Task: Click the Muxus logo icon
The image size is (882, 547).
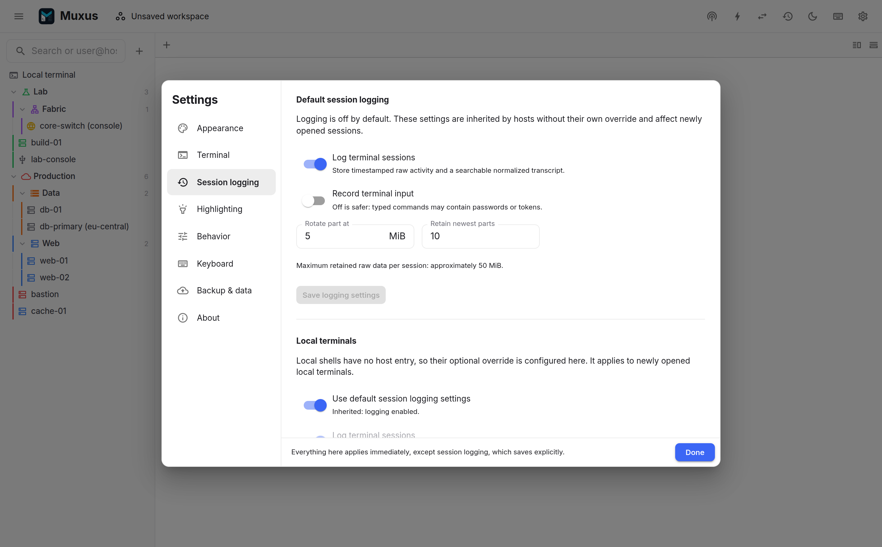Action: point(46,16)
